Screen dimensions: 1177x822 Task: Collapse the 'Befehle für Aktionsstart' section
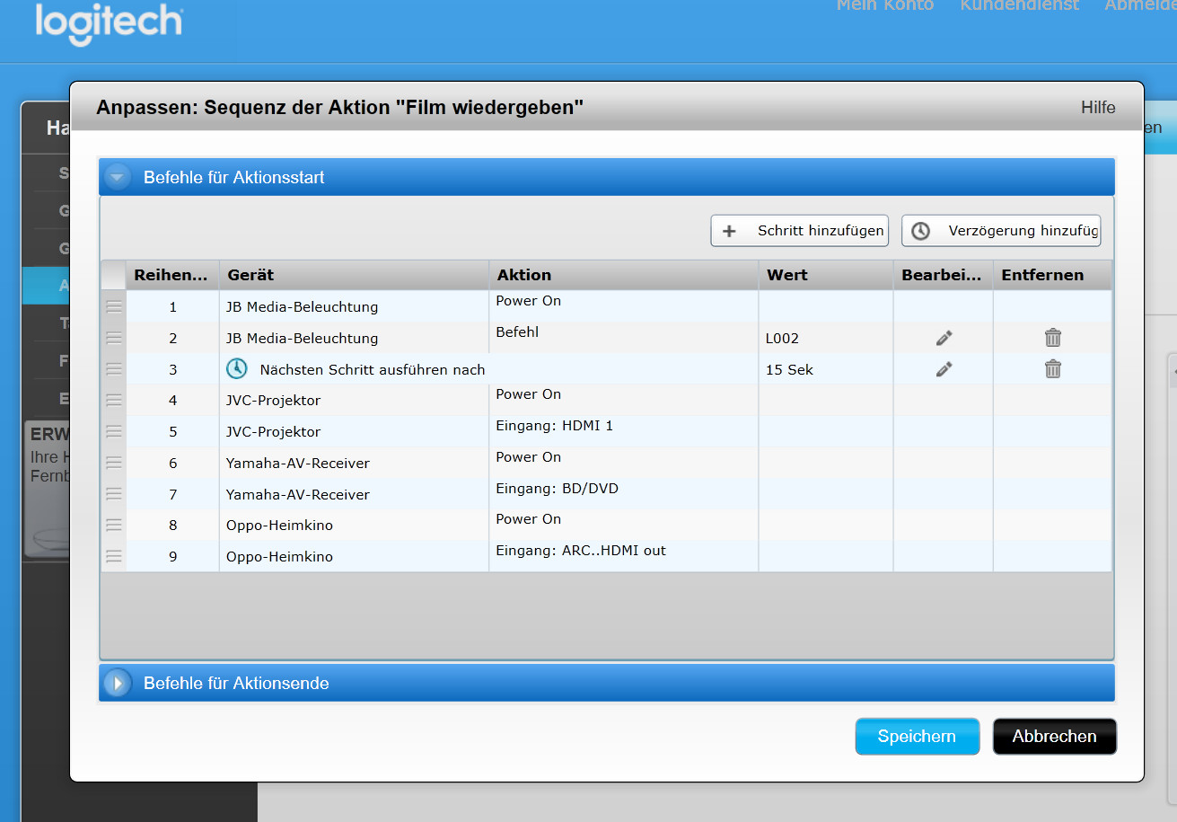pos(118,177)
